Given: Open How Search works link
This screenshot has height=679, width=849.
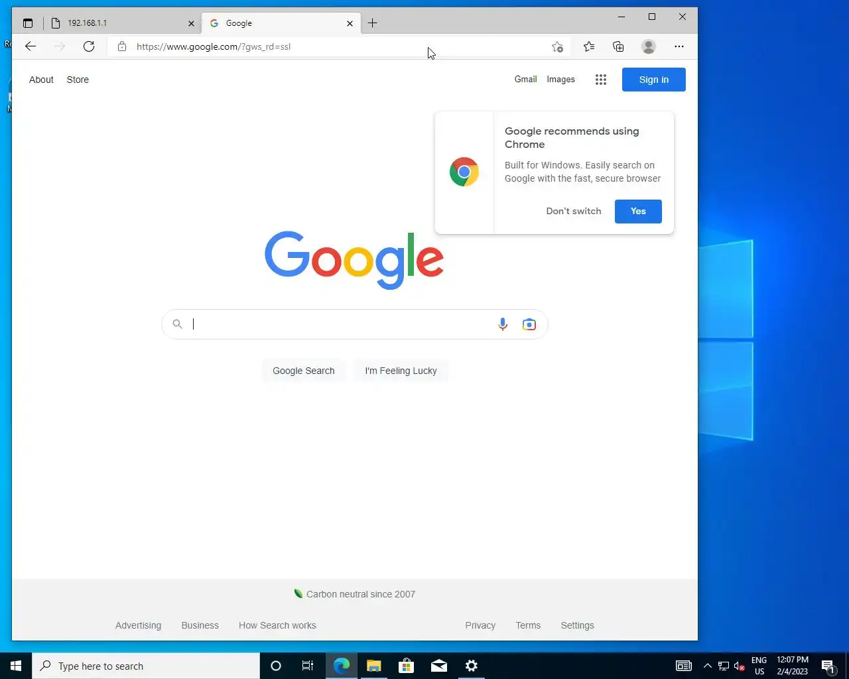Looking at the screenshot, I should 277,625.
